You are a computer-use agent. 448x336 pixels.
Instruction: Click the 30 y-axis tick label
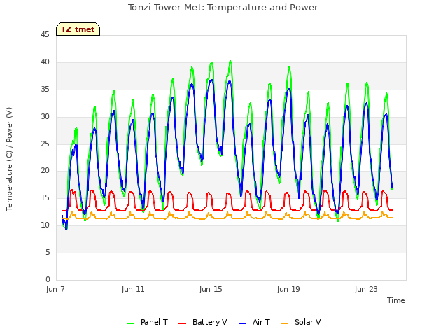45,116
